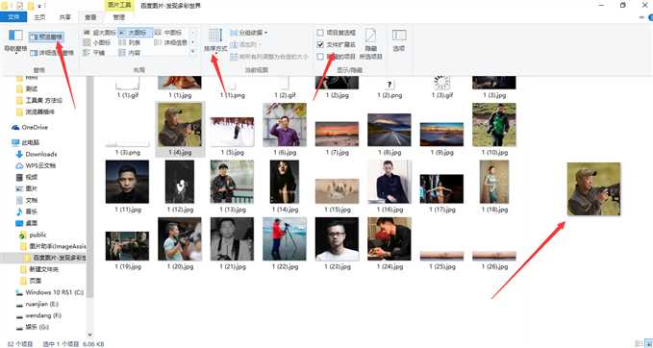This screenshot has width=653, height=348.
Task: Click Size all columns to fit
Action: (x=269, y=57)
